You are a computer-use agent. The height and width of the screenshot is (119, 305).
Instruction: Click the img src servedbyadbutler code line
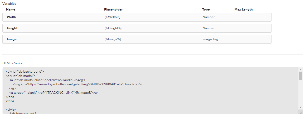tap(77, 84)
